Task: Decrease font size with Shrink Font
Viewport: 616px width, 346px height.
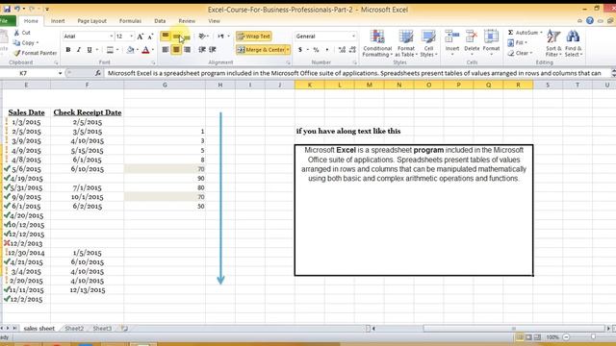Action: 150,37
